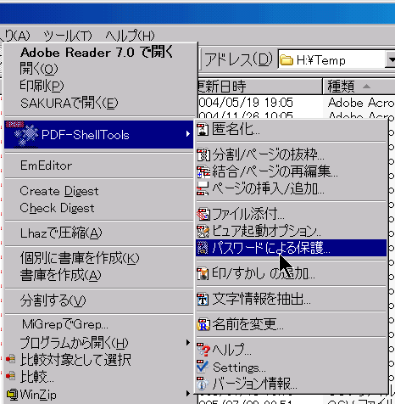The width and height of the screenshot is (395, 404).
Task: Click the 種類 column header
Action: coord(359,86)
